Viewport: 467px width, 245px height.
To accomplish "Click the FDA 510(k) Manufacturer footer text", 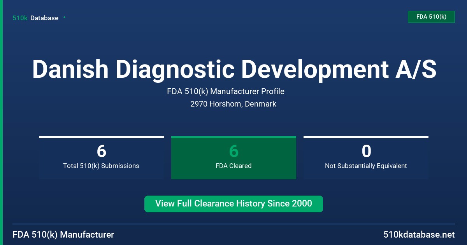I will 63,234.
